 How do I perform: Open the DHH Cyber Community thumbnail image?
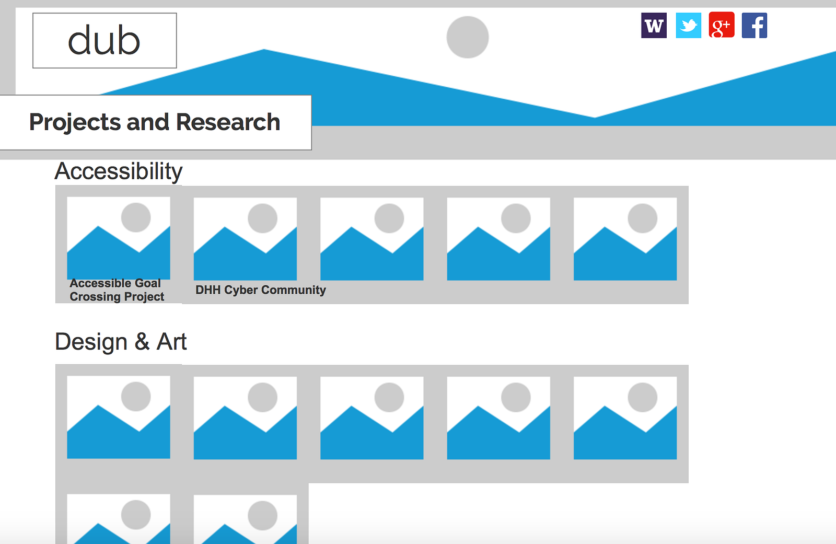coord(245,239)
